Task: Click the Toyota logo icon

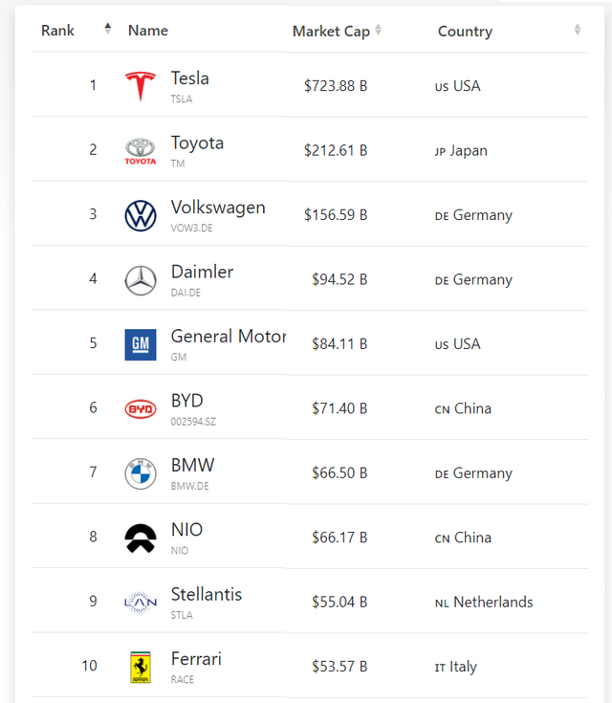Action: [141, 151]
